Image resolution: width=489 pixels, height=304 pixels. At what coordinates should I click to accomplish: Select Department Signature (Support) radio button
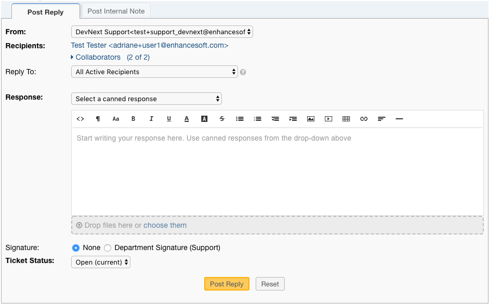coord(108,248)
